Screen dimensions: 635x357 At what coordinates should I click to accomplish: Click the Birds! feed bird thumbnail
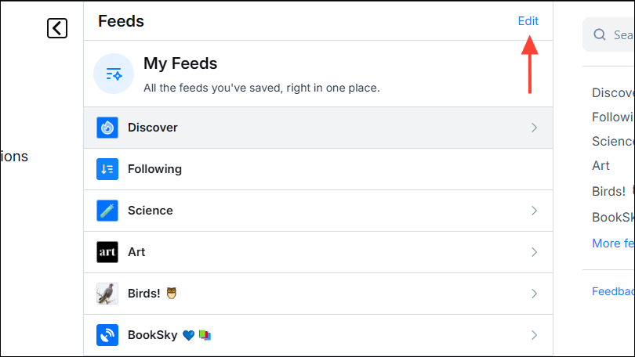[x=107, y=294]
